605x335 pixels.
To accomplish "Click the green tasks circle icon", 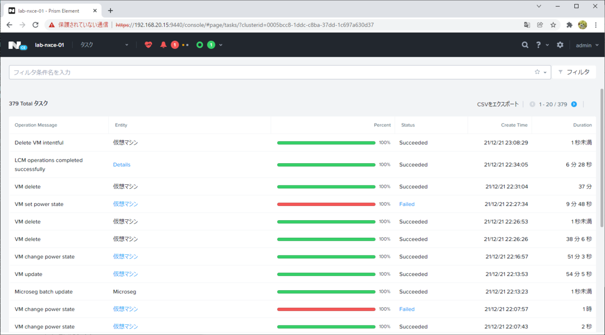I will tap(200, 45).
